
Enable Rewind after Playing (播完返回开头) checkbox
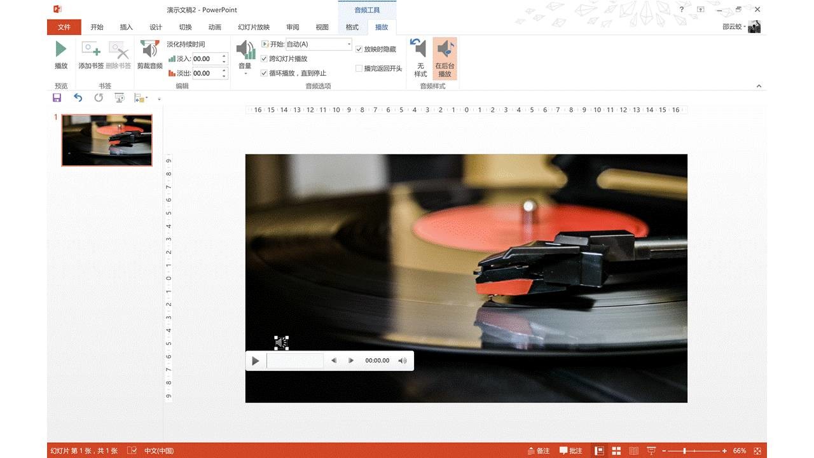[x=359, y=69]
